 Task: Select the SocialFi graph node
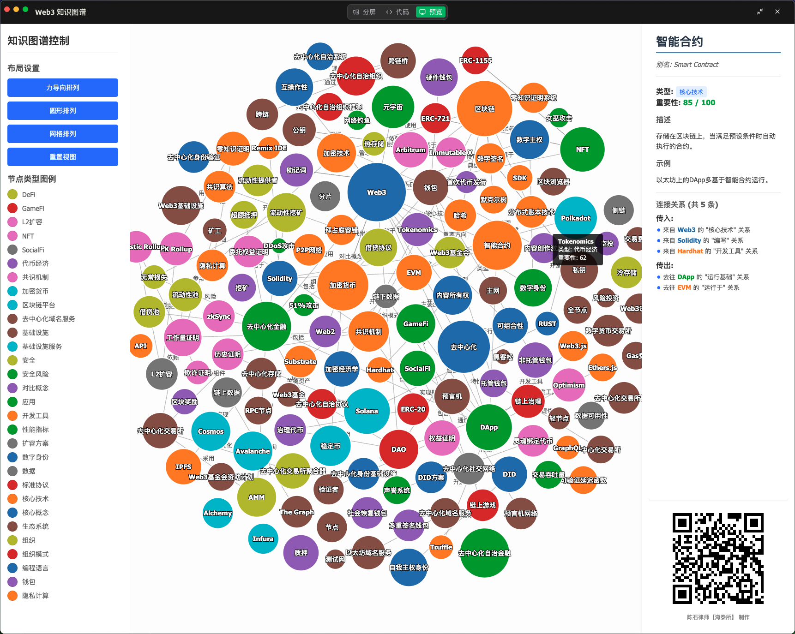click(417, 369)
